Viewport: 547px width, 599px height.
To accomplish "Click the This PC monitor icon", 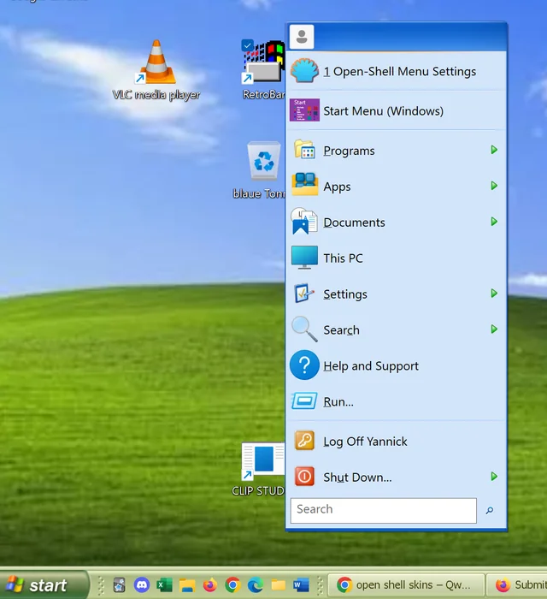I will coord(304,257).
